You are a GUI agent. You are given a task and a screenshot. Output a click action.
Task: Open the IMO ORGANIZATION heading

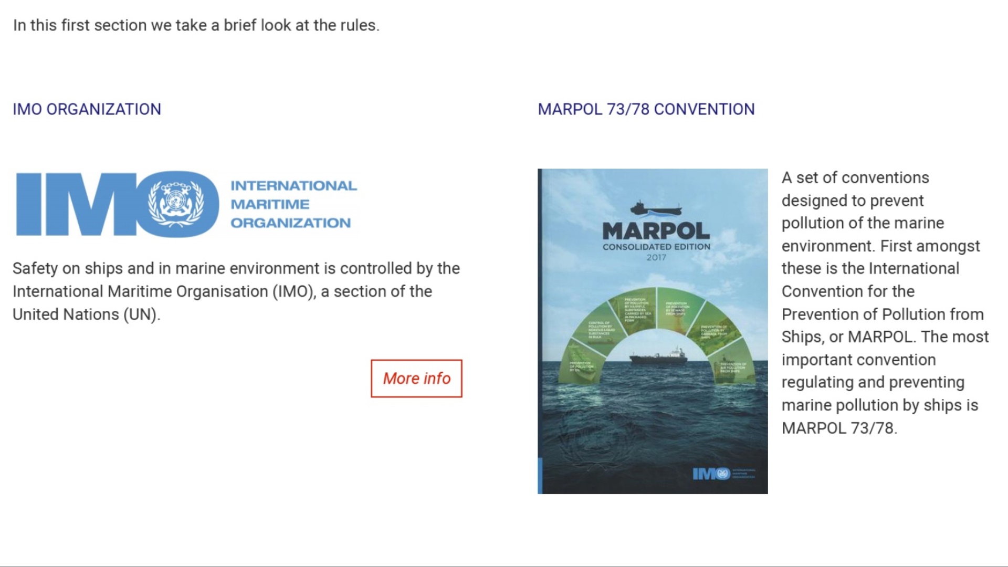point(87,109)
